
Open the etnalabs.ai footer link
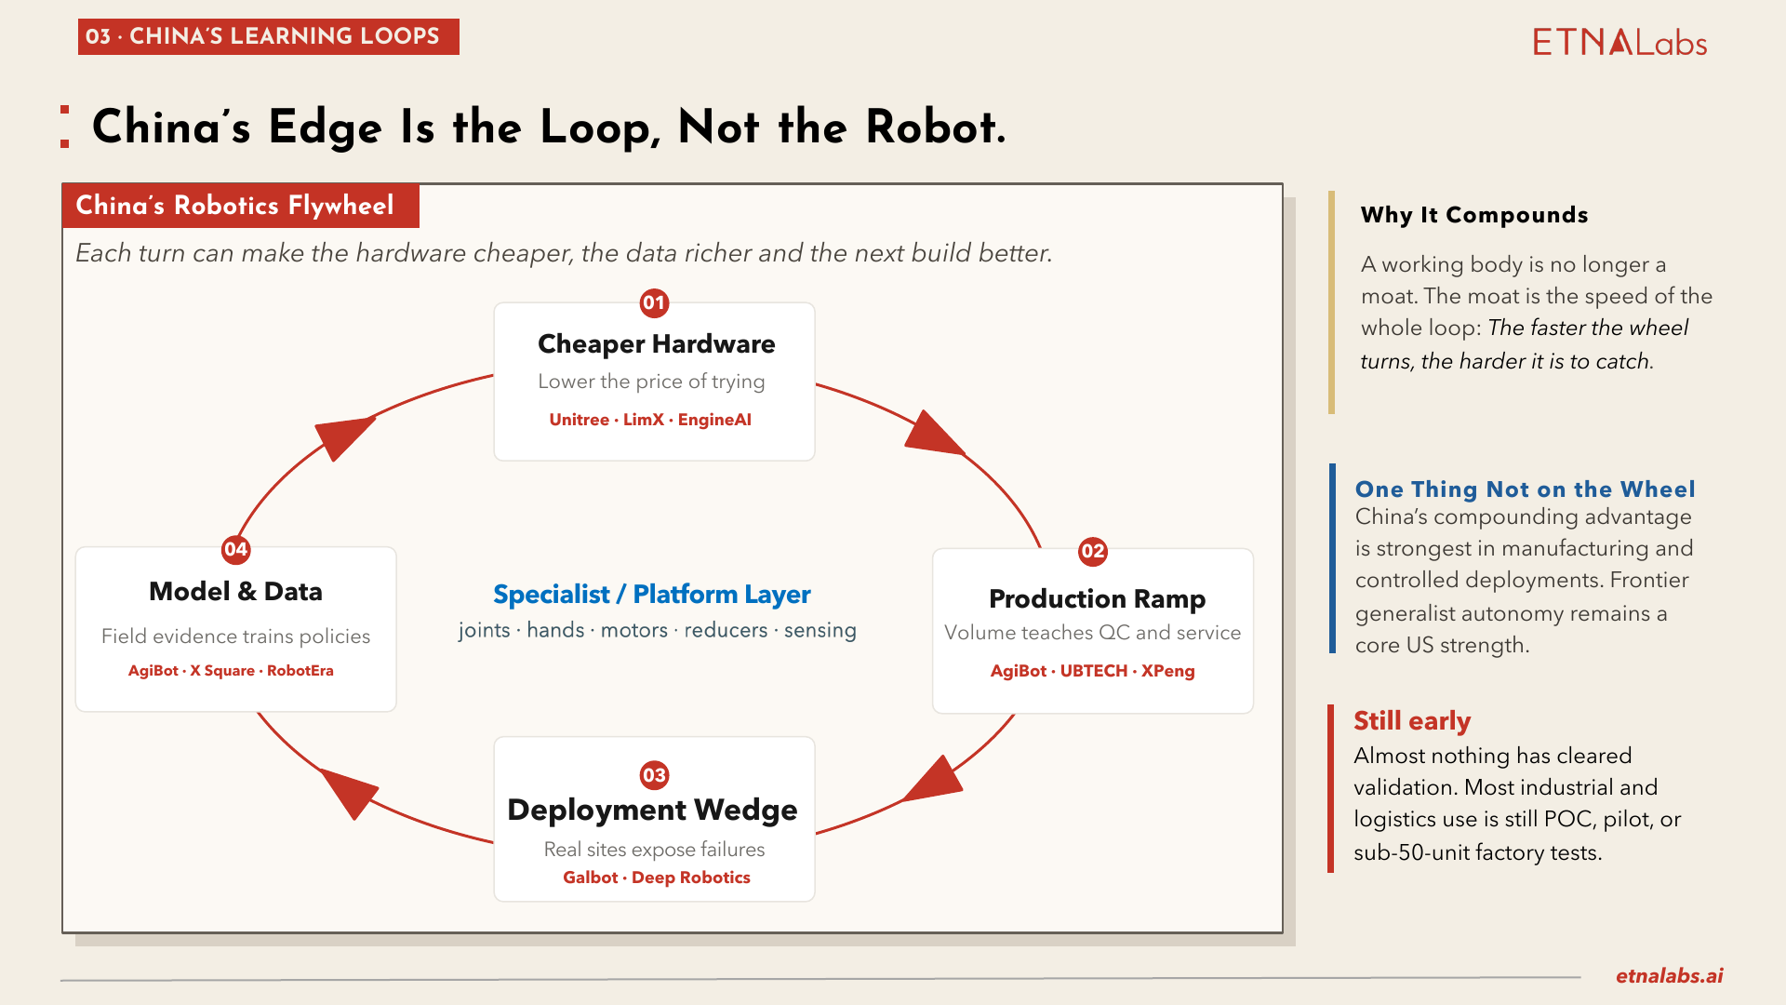point(1669,975)
